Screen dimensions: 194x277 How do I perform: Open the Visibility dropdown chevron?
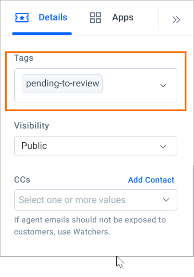pos(163,147)
